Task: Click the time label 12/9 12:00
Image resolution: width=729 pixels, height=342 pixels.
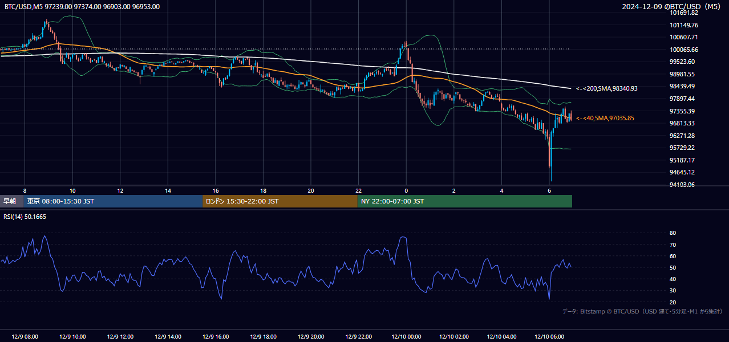Action: point(120,337)
